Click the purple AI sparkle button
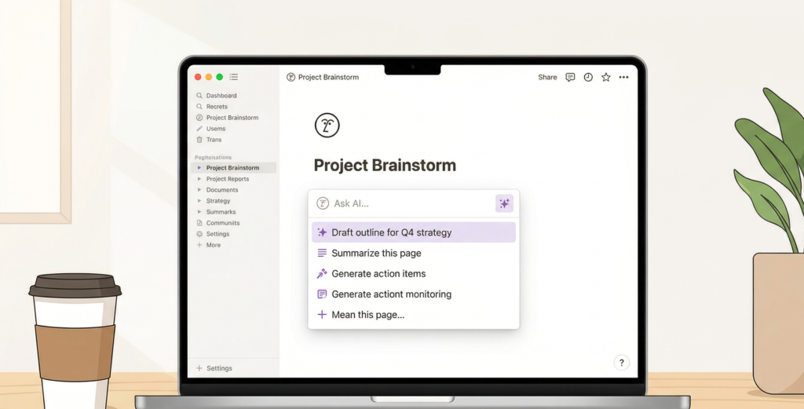The width and height of the screenshot is (804, 409). 504,203
